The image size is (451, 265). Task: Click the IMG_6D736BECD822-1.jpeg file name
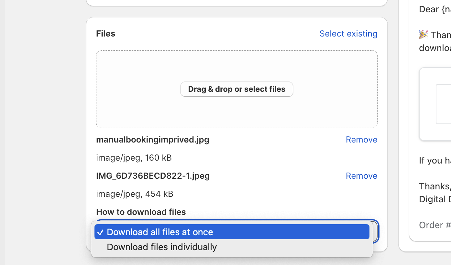pyautogui.click(x=153, y=176)
